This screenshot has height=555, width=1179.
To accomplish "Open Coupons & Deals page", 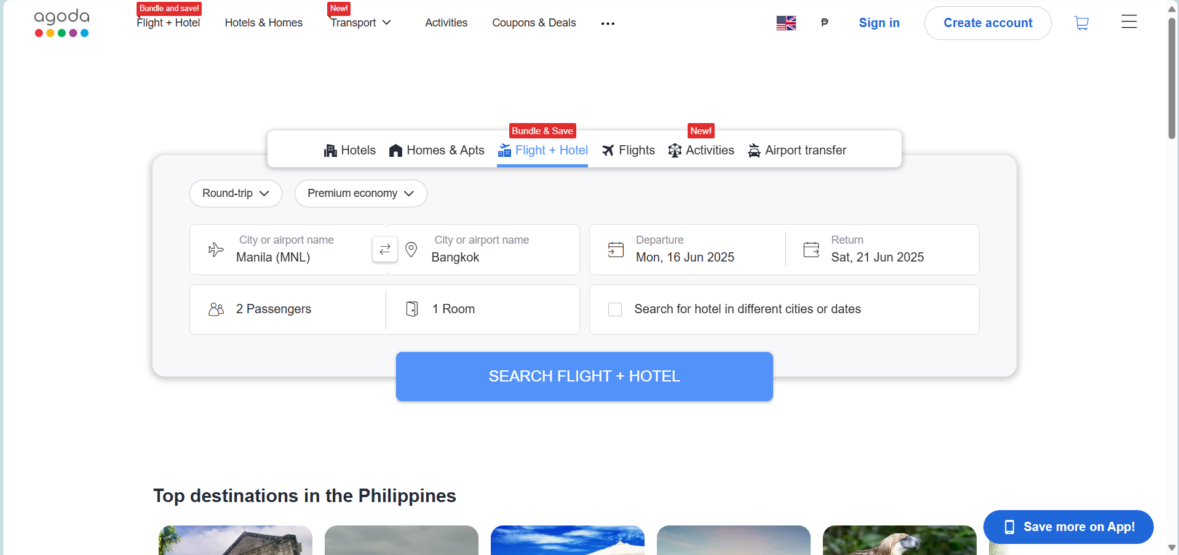I will point(534,23).
